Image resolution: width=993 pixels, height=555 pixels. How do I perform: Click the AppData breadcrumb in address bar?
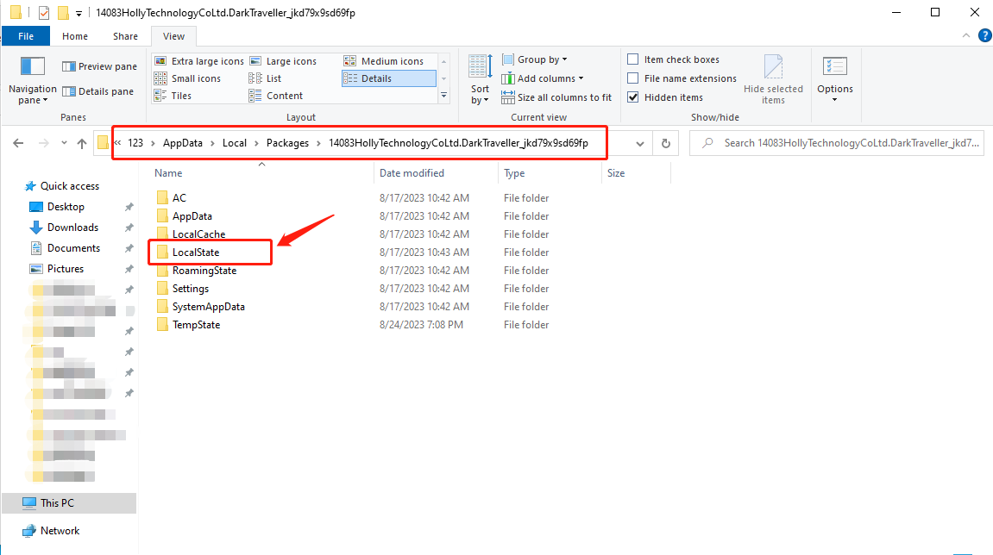[182, 143]
